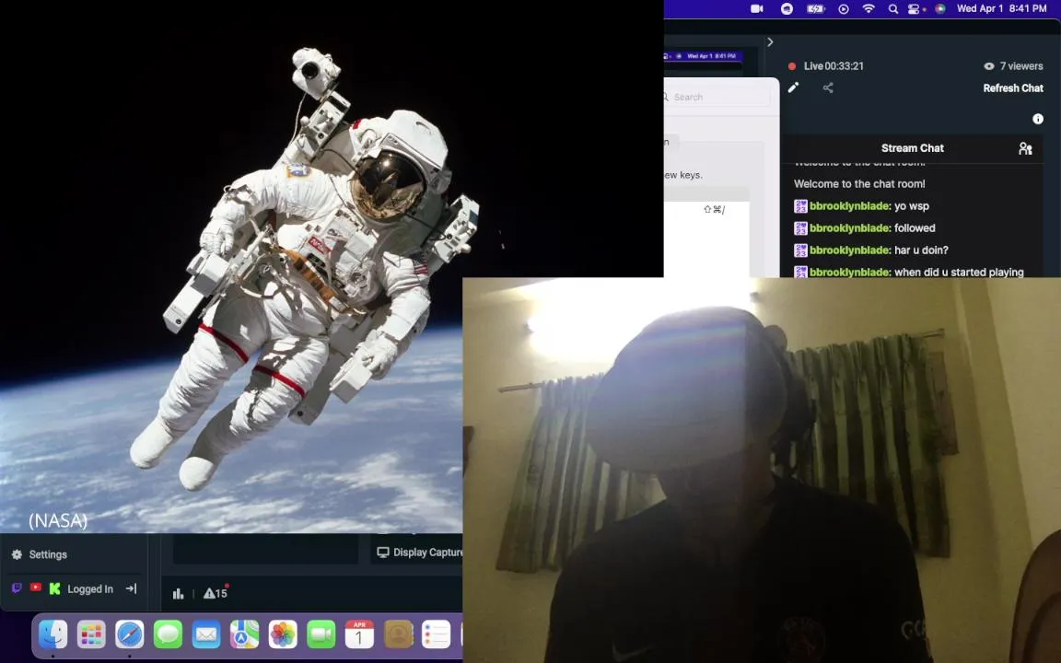Click the YouTube platform icon
Viewport: 1061px width, 663px height.
(36, 587)
